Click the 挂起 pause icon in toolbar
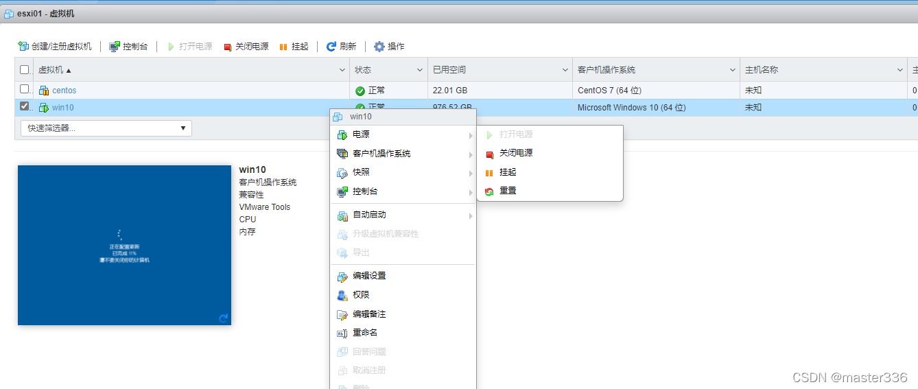The image size is (918, 389). [x=283, y=47]
